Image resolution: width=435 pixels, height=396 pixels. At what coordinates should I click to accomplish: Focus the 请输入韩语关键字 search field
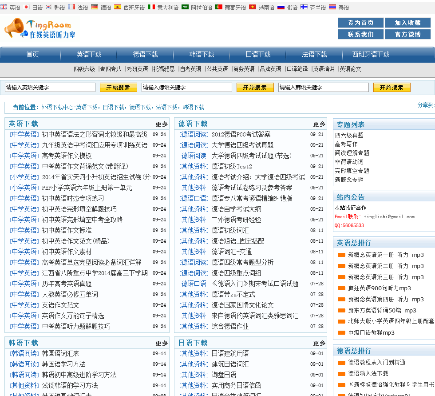click(324, 87)
